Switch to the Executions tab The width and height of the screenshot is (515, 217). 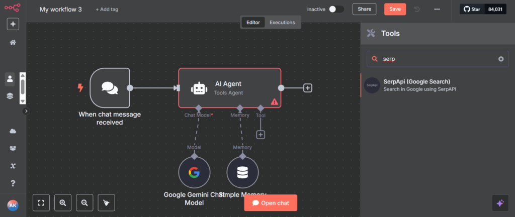coord(282,22)
